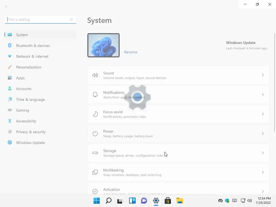Image resolution: width=276 pixels, height=207 pixels.
Task: Open the Windows Start menu
Action: 96,201
